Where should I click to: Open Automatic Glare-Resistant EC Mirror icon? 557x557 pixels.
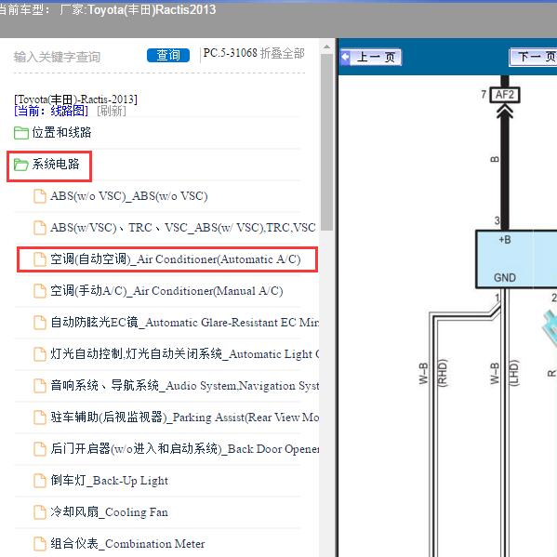coord(40,323)
